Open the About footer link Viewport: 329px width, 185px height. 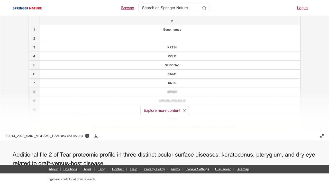[x=53, y=169]
